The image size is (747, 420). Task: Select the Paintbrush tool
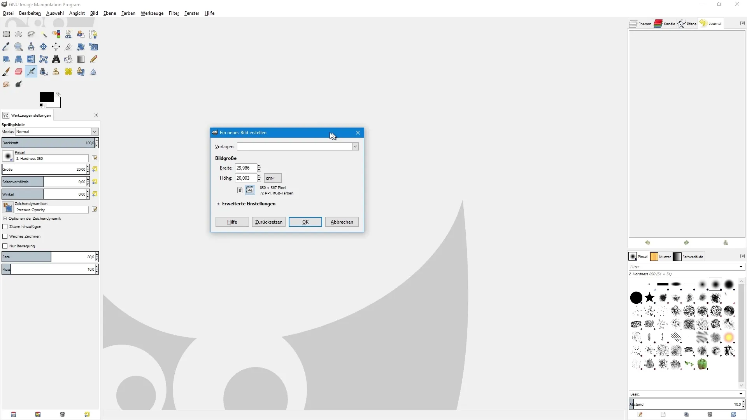coord(6,72)
